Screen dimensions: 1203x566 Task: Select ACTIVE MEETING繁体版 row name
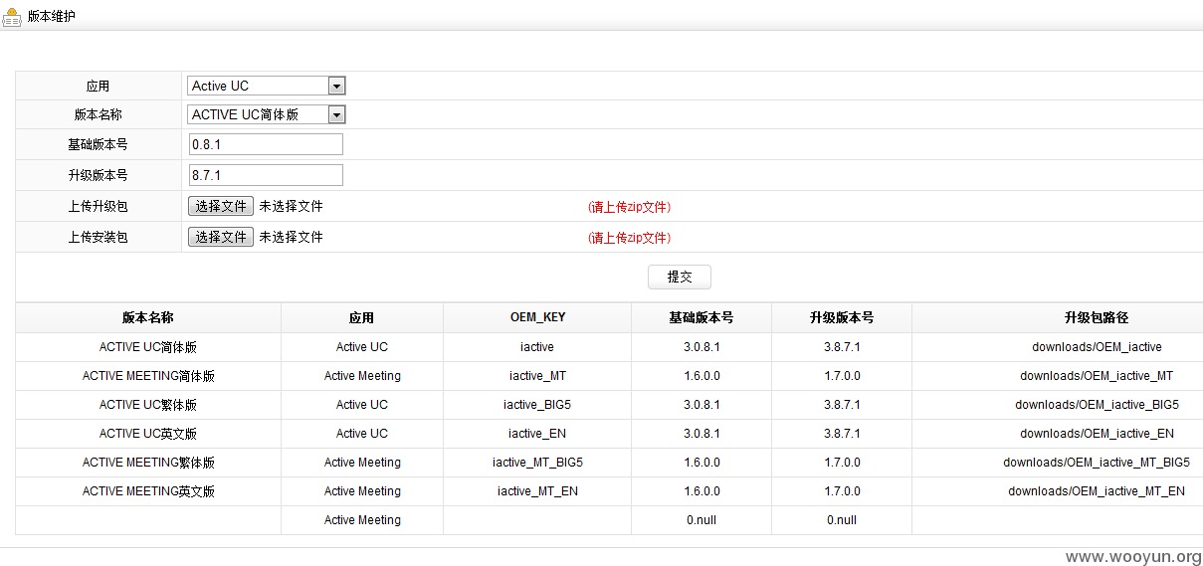148,463
